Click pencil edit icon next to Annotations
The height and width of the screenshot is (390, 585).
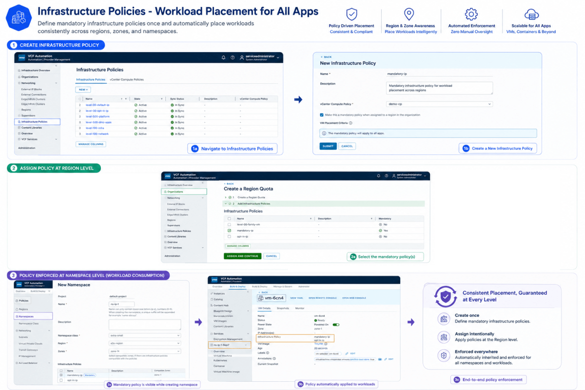(385, 359)
